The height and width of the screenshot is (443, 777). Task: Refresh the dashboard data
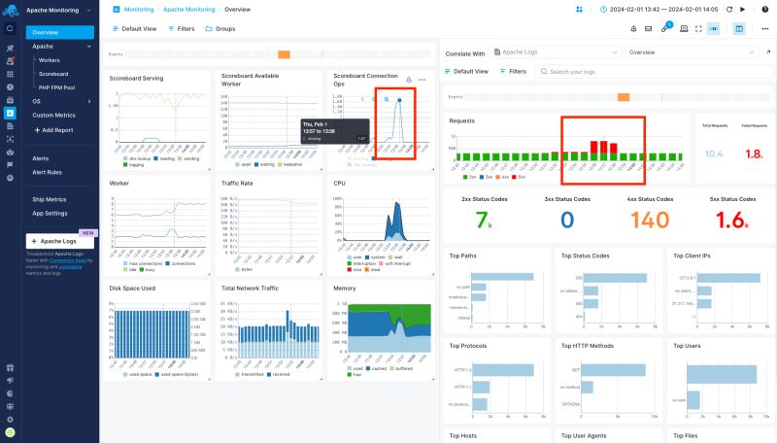click(729, 10)
